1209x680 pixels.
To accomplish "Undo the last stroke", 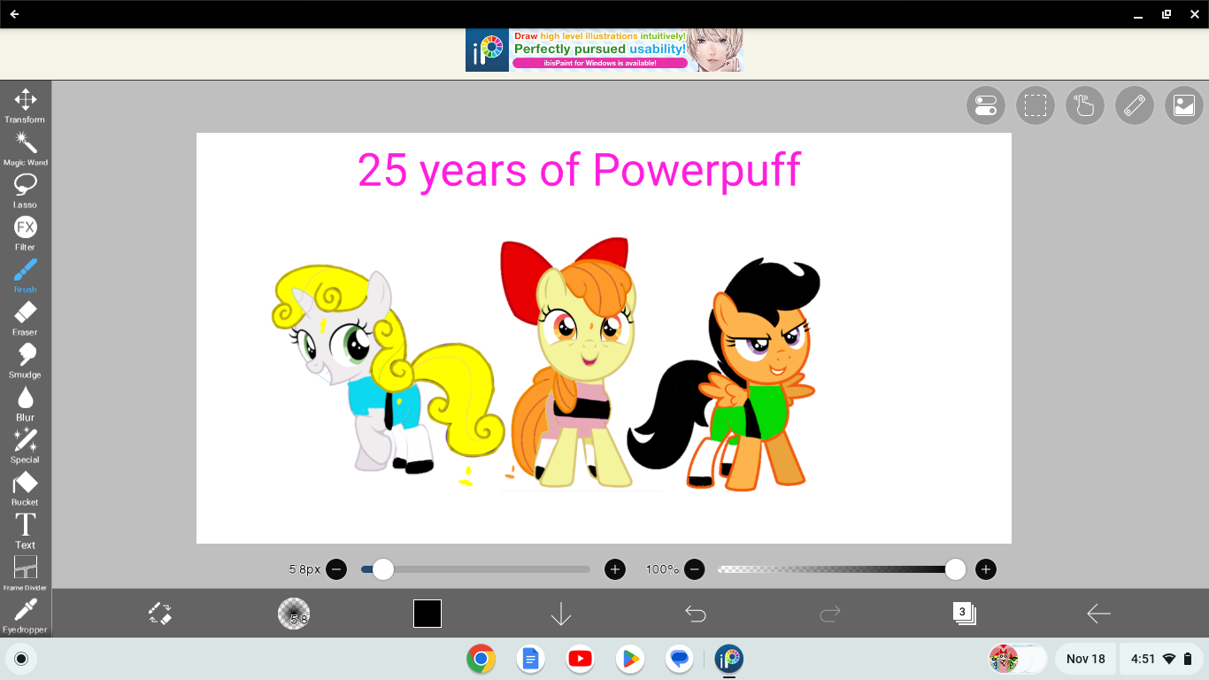I will [696, 614].
